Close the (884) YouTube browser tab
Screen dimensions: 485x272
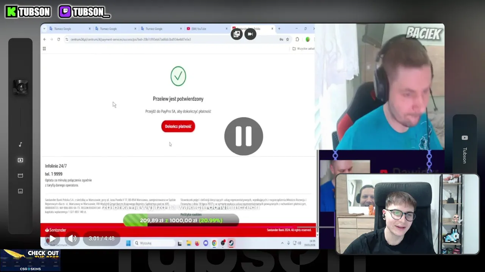[227, 29]
